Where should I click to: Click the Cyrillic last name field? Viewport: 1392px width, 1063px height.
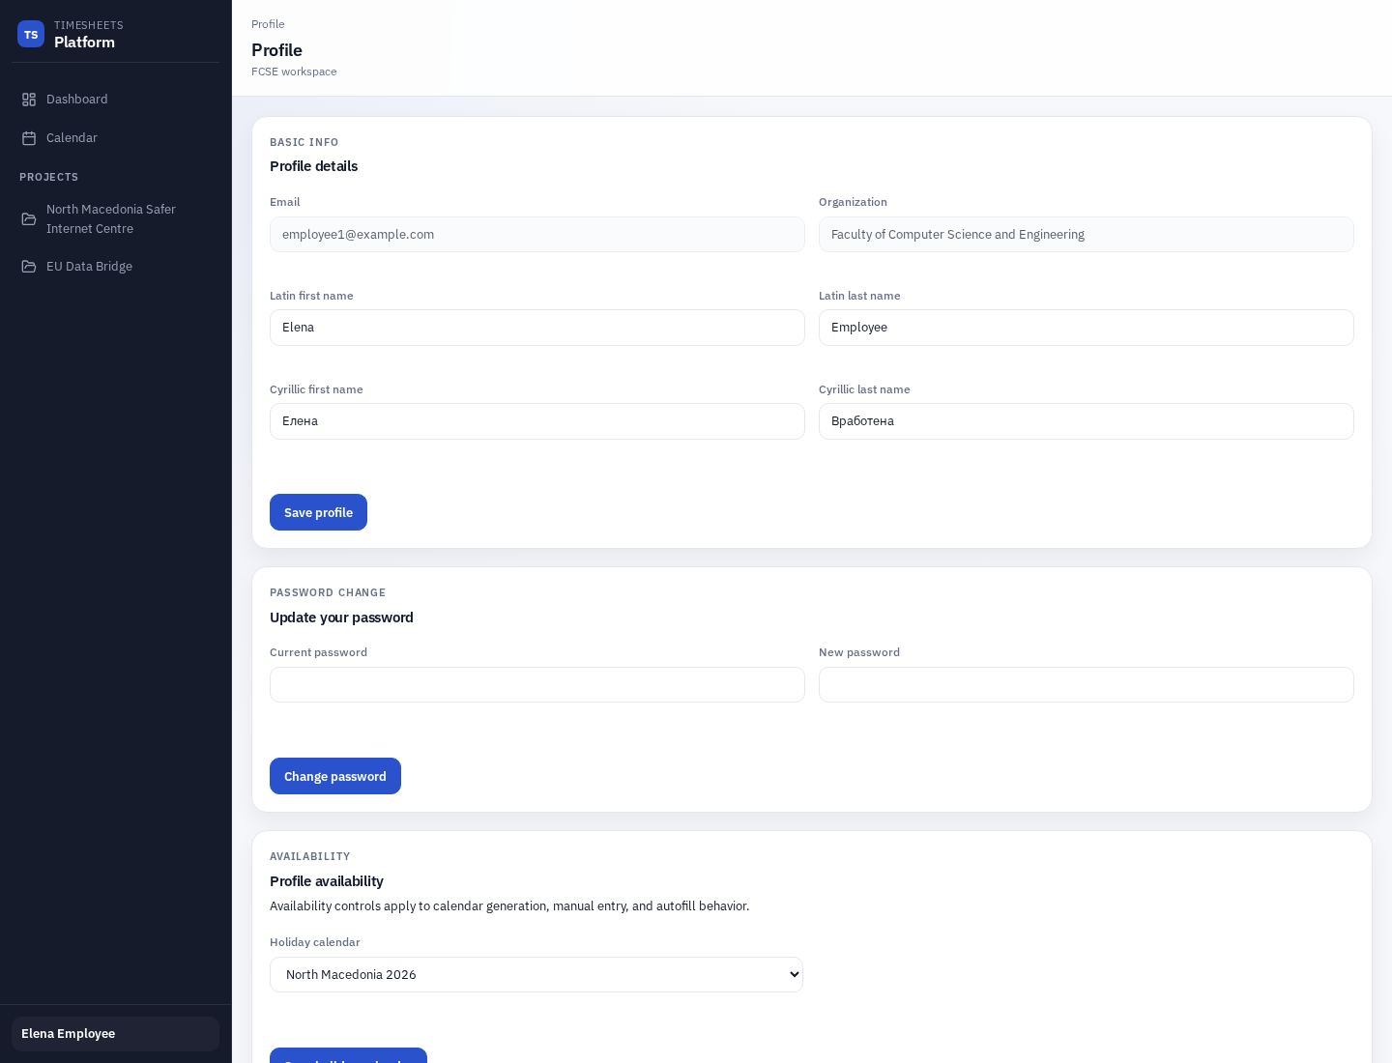[1087, 421]
